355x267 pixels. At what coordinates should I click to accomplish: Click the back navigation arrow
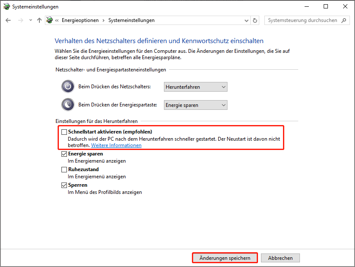(x=8, y=20)
